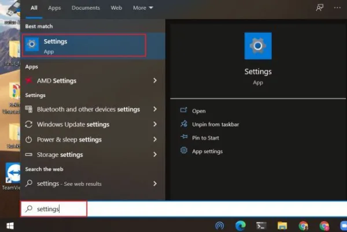Viewport: 347px width, 232px height.
Task: Click the feedback person icon
Action: pyautogui.click(x=319, y=8)
